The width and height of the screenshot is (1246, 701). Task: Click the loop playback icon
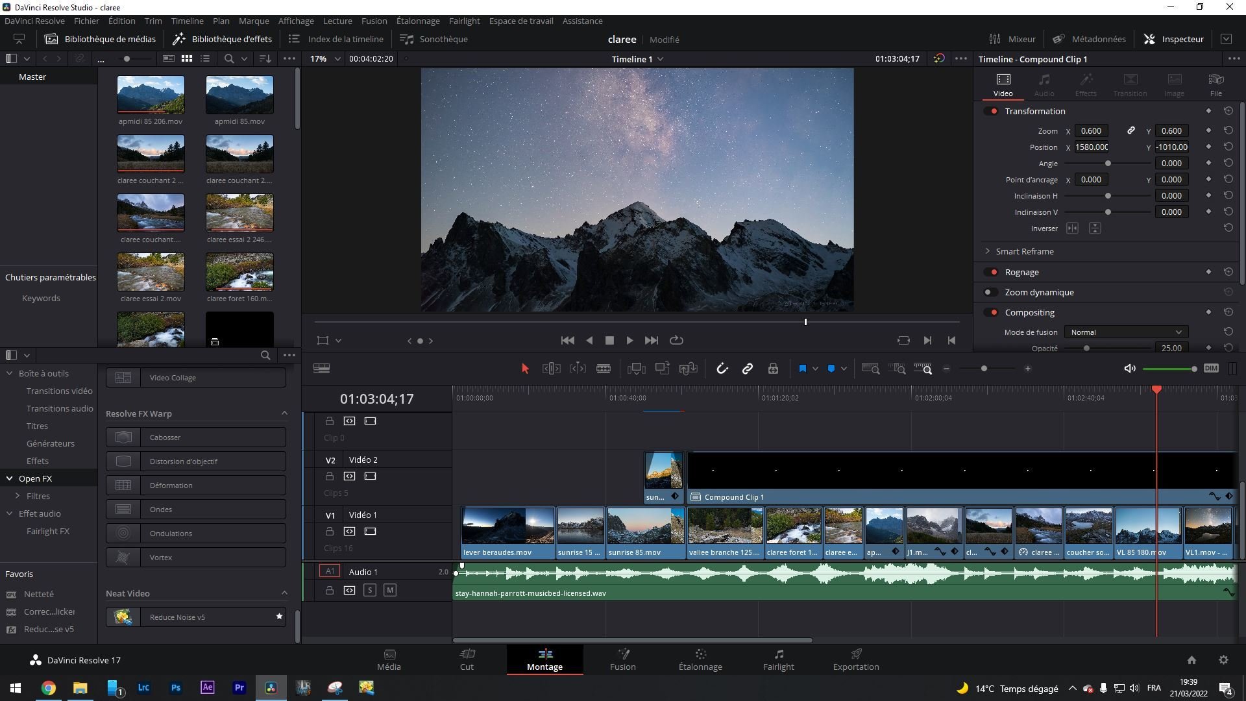pos(676,340)
